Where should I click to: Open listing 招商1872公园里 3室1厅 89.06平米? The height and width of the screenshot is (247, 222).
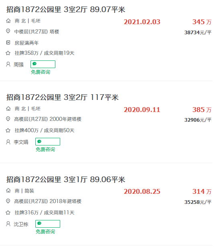[x=65, y=179]
